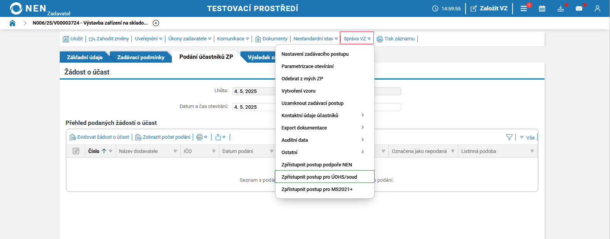The image size is (610, 239).
Task: Close the N006/25/V00003724 breadcrumb tab
Action: (156, 23)
